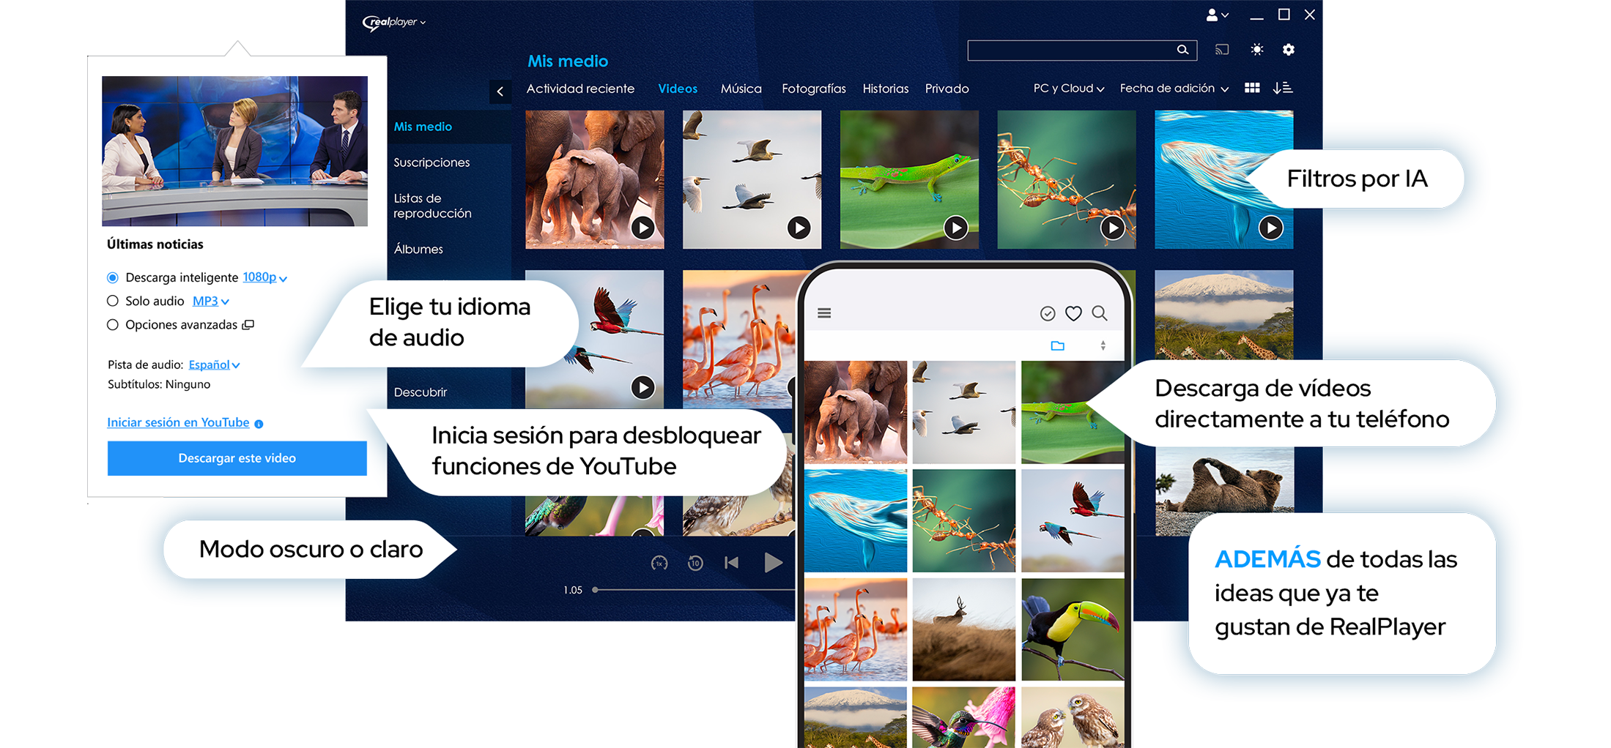Click the skip to previous track button

tap(731, 562)
